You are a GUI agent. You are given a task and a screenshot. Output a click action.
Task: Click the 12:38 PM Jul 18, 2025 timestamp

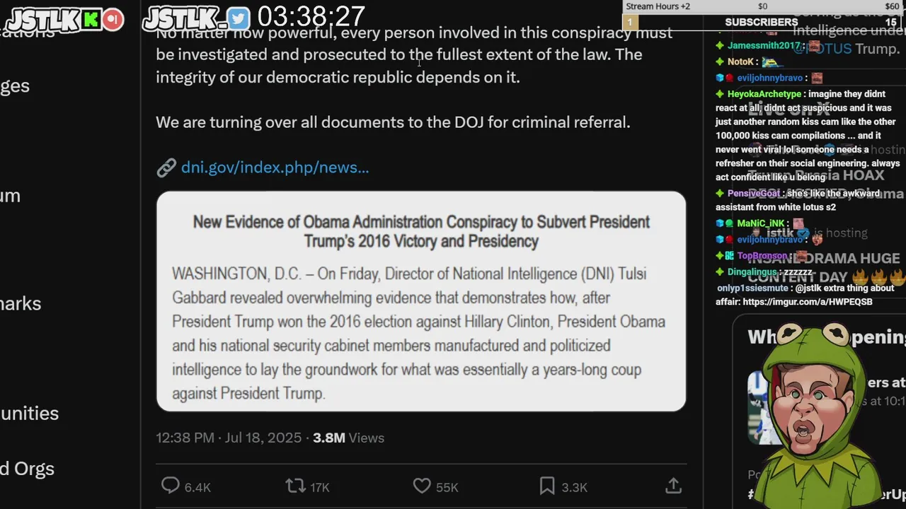[x=229, y=438]
